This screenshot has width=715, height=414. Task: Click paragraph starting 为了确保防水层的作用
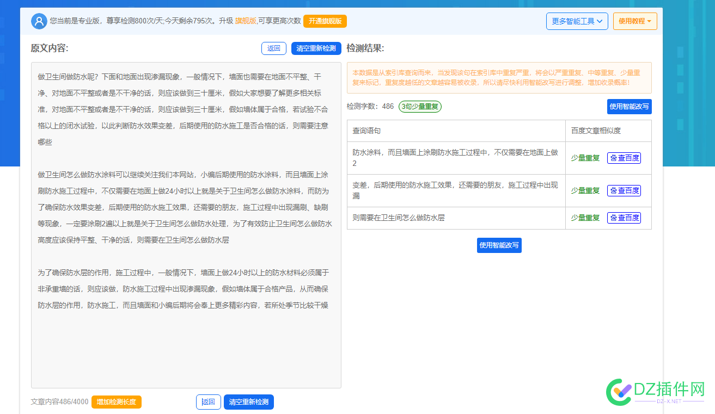coord(184,289)
